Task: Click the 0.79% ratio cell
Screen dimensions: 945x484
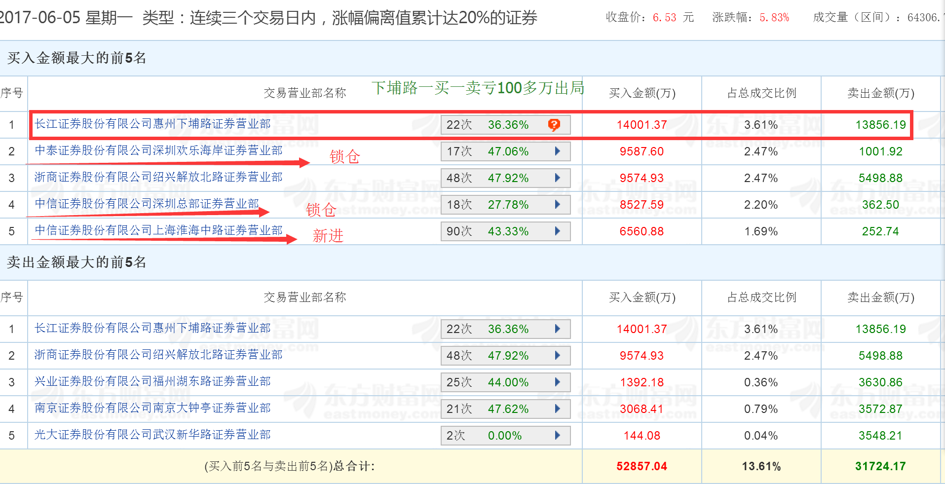Action: point(761,409)
